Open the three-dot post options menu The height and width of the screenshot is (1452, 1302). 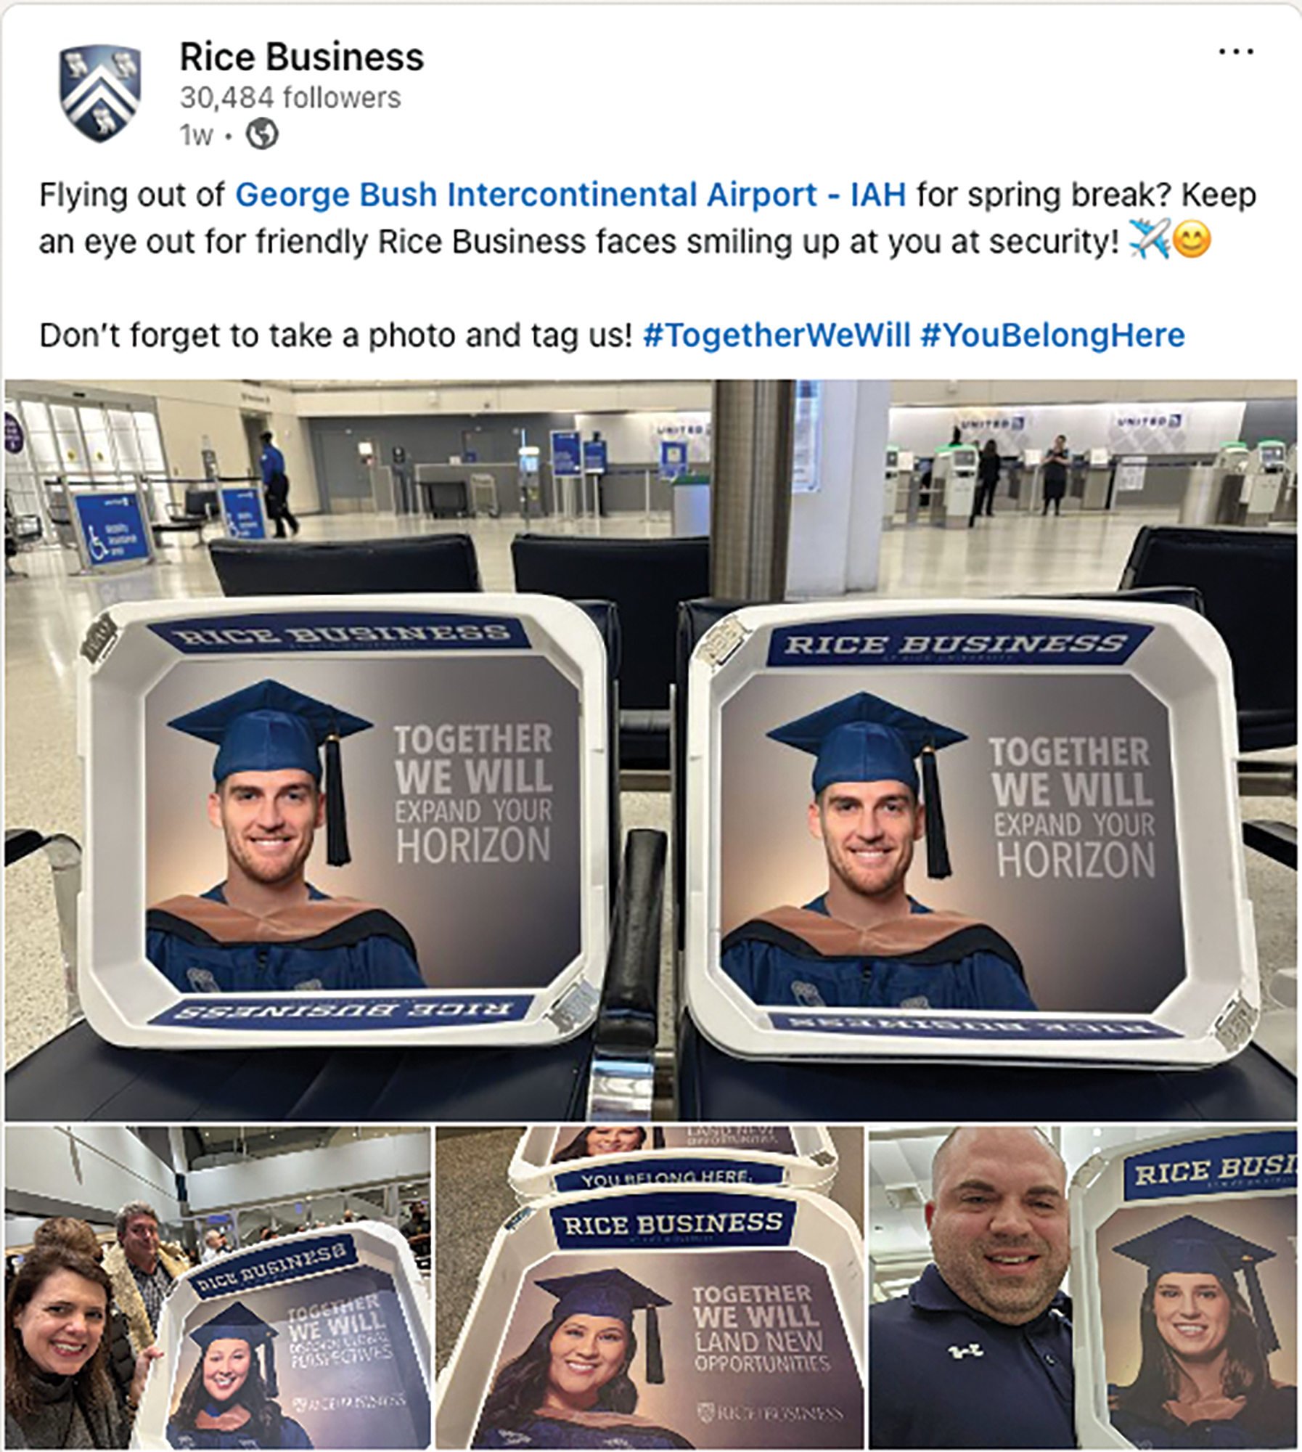point(1236,52)
